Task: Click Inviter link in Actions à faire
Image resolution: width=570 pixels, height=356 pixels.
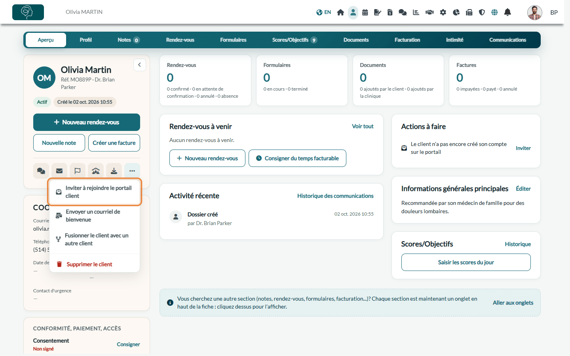Action: pos(523,148)
